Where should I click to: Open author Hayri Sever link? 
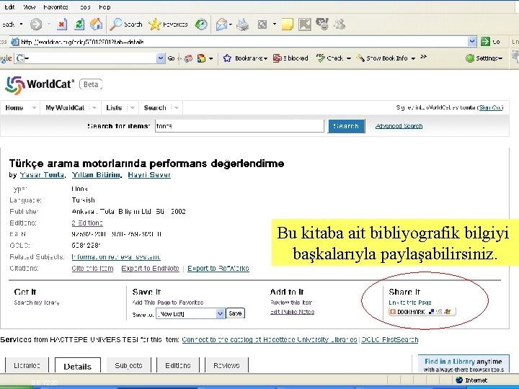(x=149, y=174)
